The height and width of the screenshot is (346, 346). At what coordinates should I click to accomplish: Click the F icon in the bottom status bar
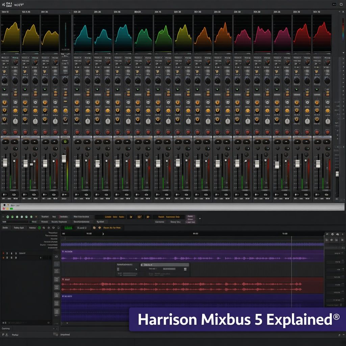pyautogui.click(x=3, y=335)
